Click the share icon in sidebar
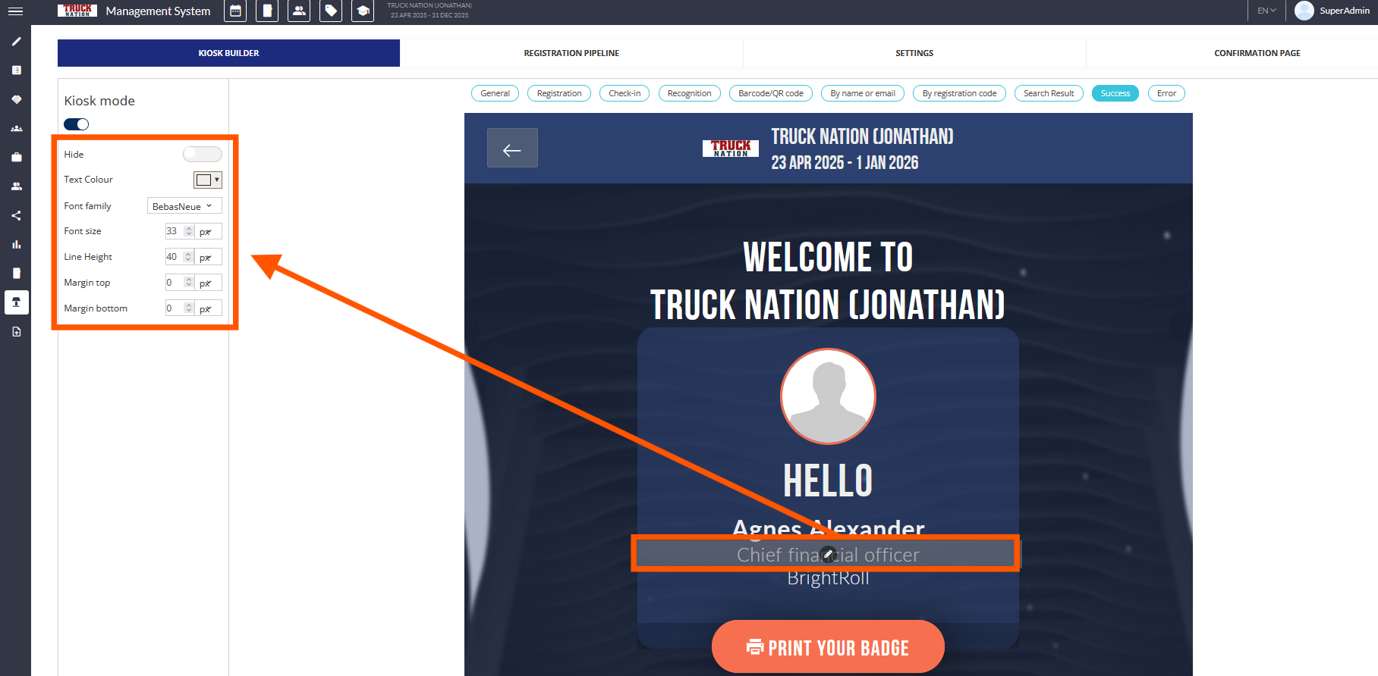Image resolution: width=1378 pixels, height=676 pixels. 16,216
